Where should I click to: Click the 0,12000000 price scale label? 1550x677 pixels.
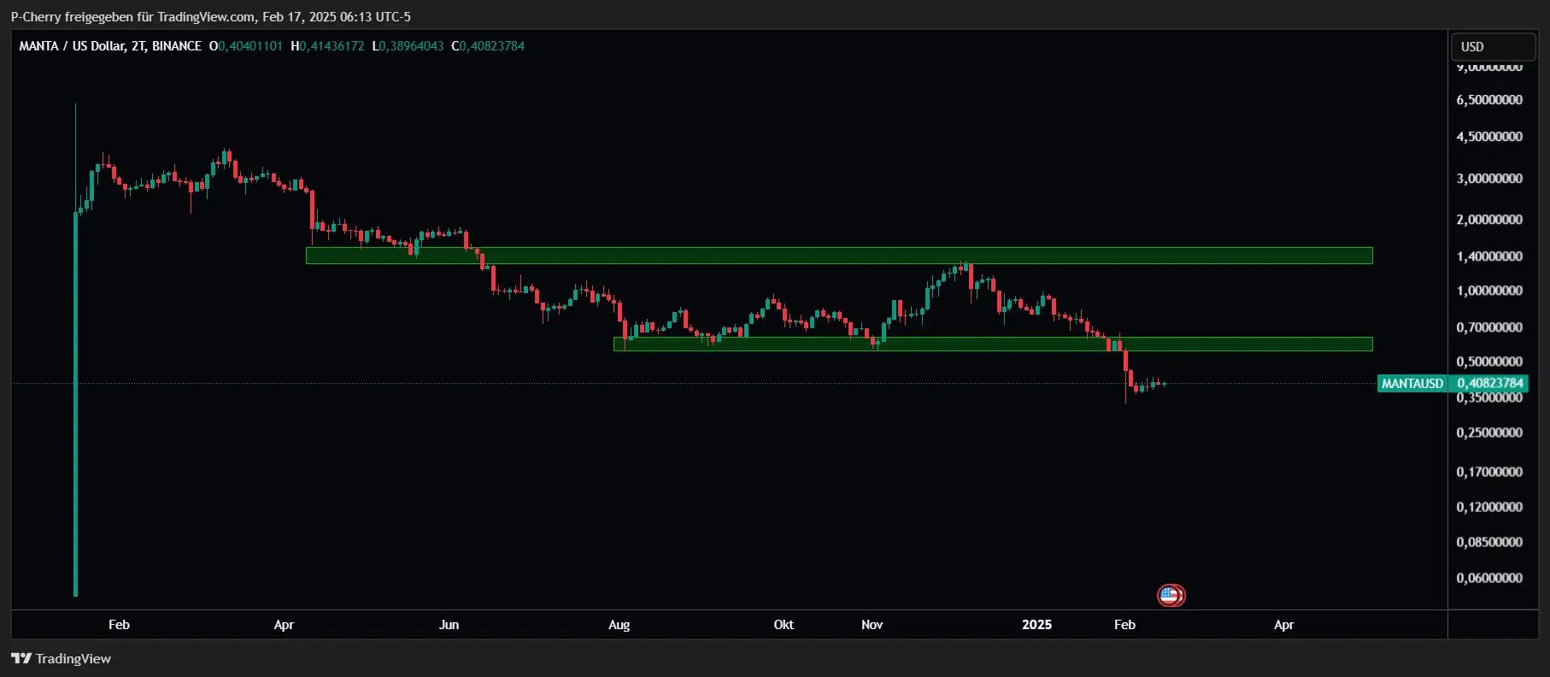coord(1489,507)
